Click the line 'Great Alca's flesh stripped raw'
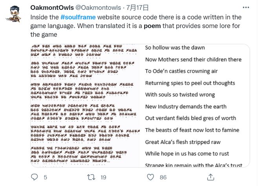The height and width of the screenshot is (186, 259). click(183, 142)
